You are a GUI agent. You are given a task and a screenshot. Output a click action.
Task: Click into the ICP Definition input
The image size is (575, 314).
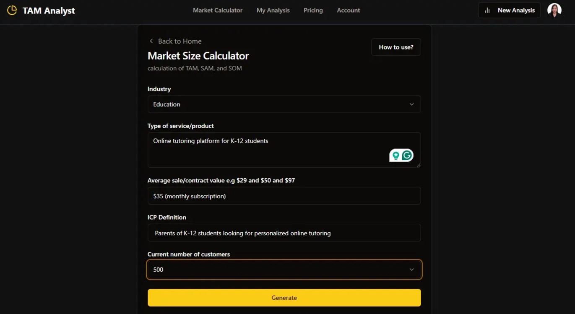click(284, 233)
